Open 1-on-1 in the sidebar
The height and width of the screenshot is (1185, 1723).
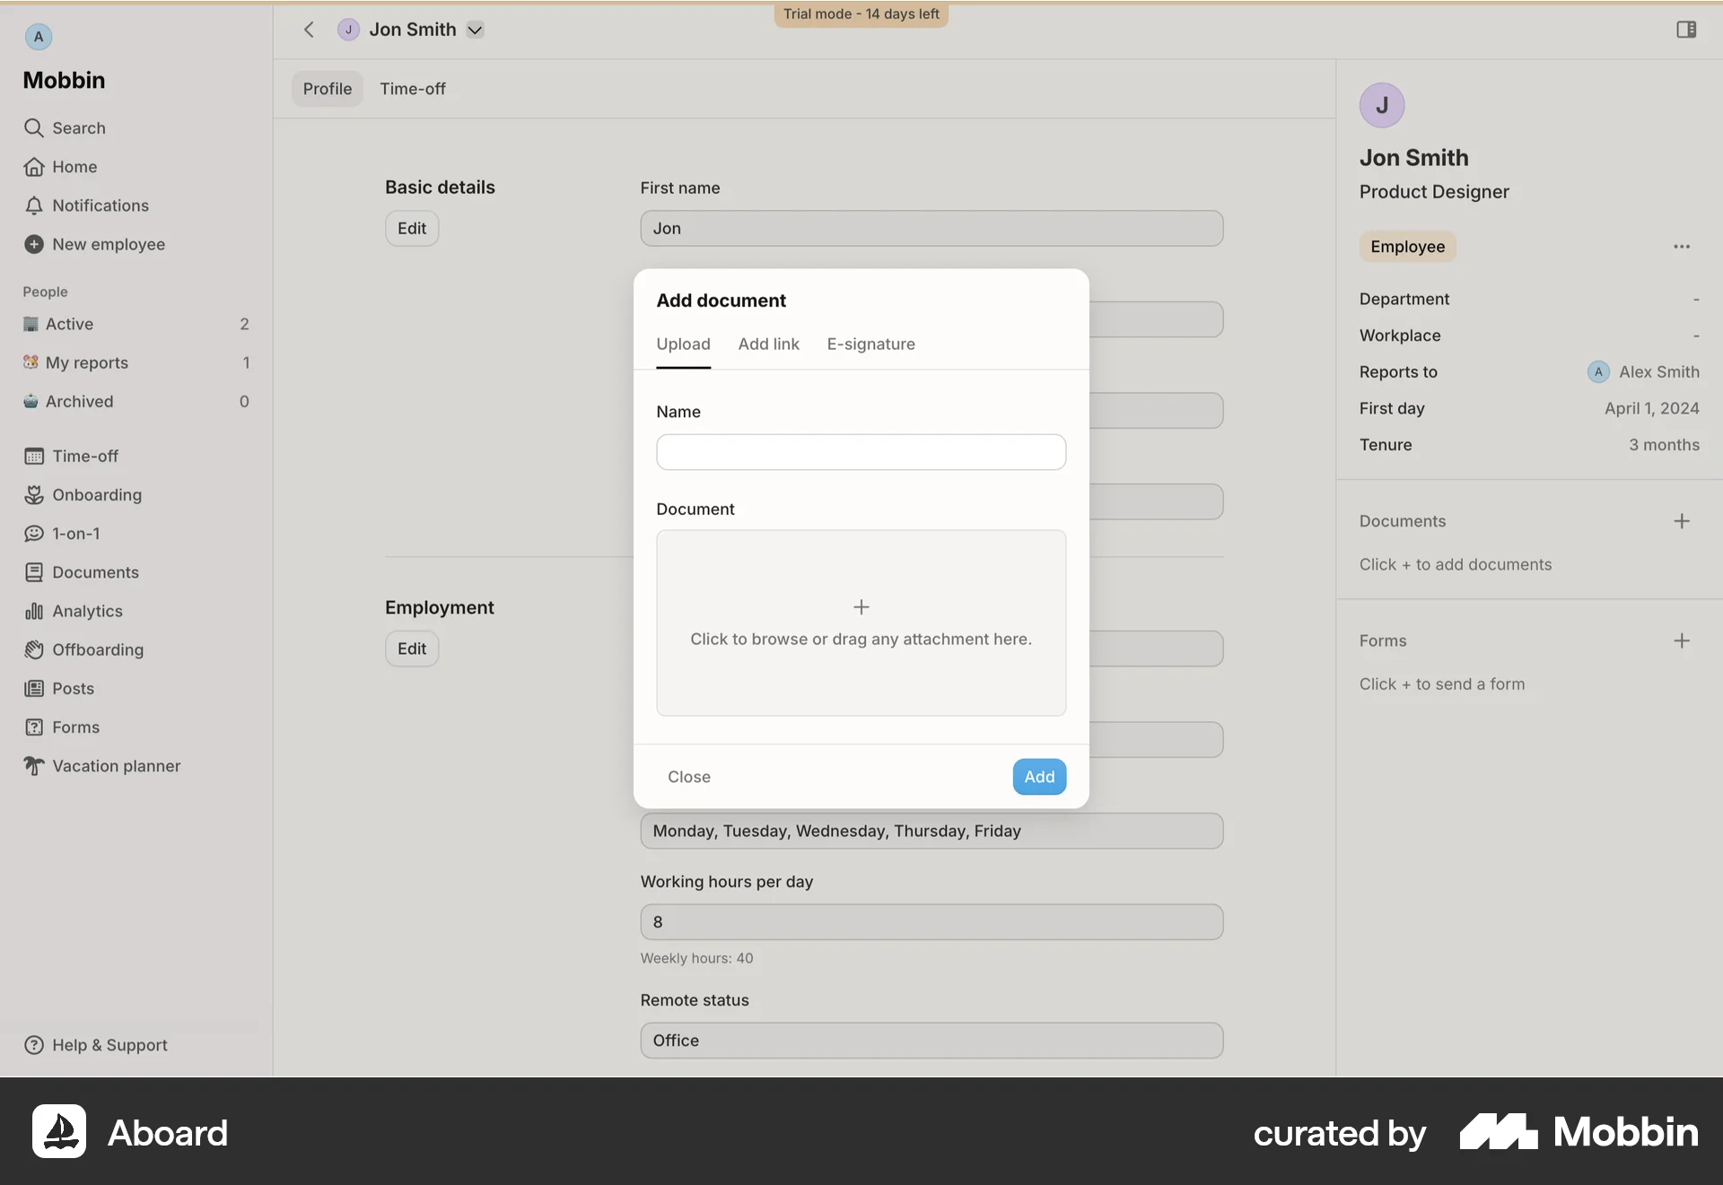click(74, 533)
